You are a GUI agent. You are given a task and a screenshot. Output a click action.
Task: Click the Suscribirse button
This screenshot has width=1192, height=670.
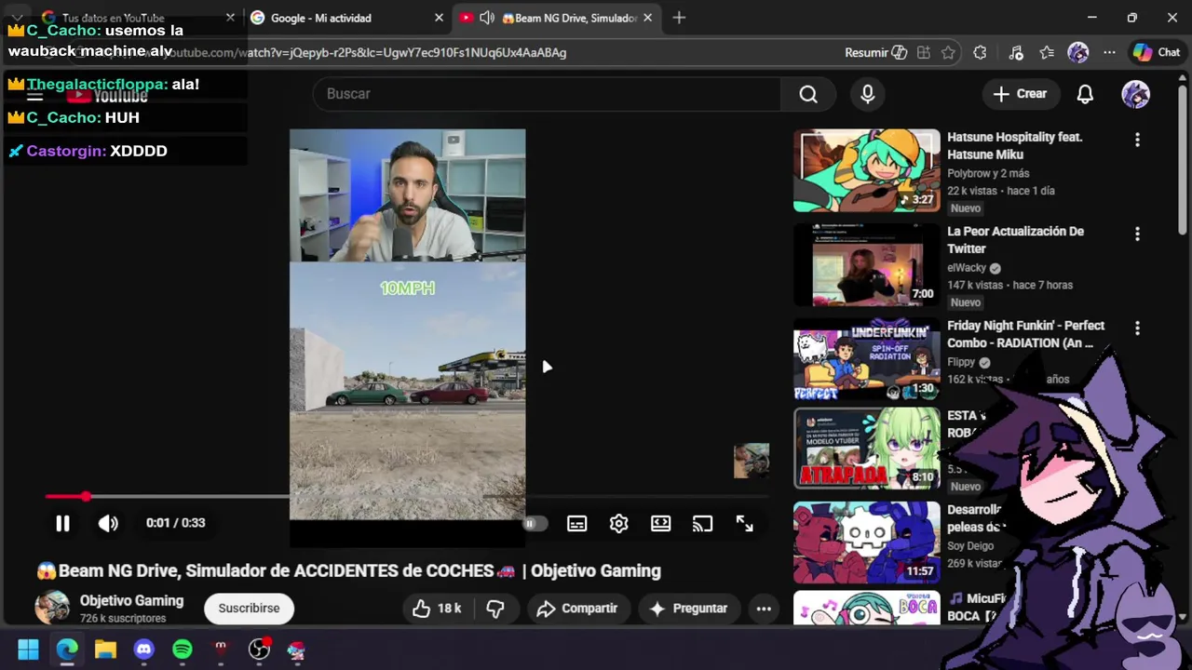(249, 609)
